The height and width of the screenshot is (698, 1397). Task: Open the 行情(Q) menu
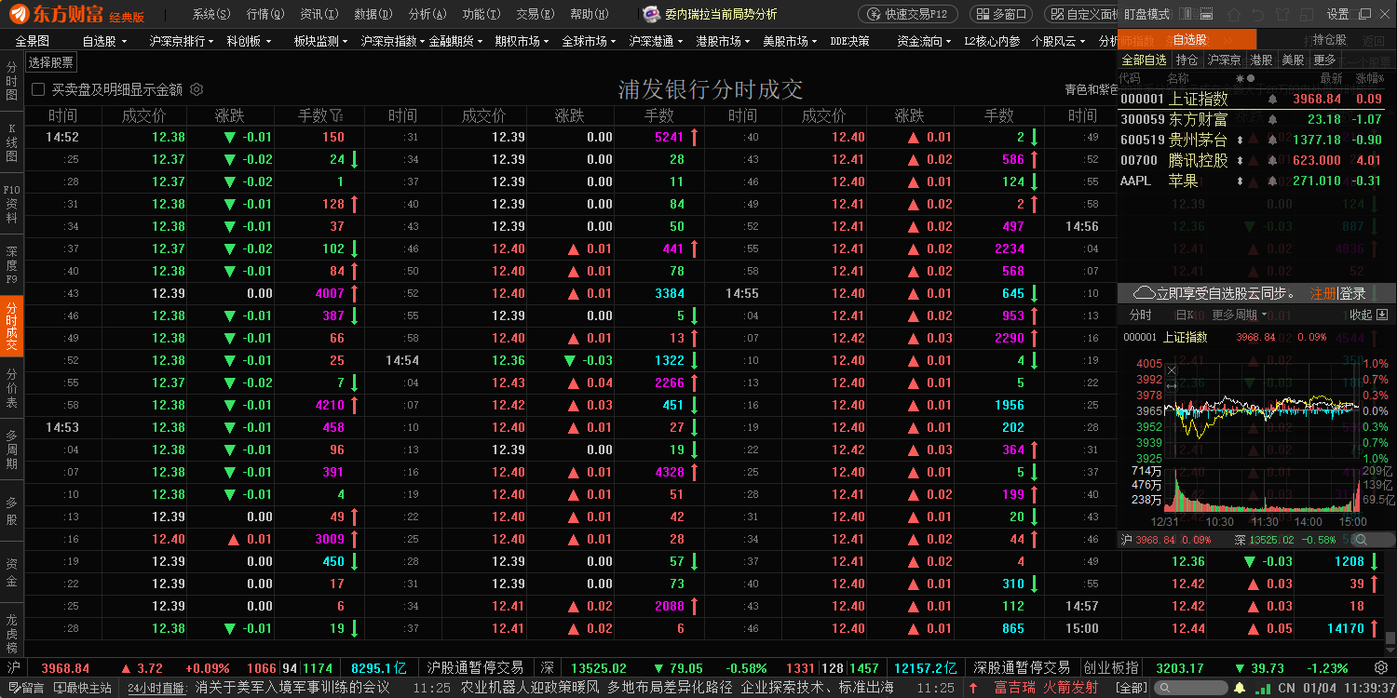point(265,14)
